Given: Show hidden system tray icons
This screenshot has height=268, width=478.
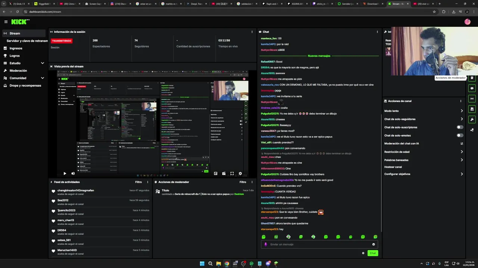Looking at the screenshot, I should [422, 264].
